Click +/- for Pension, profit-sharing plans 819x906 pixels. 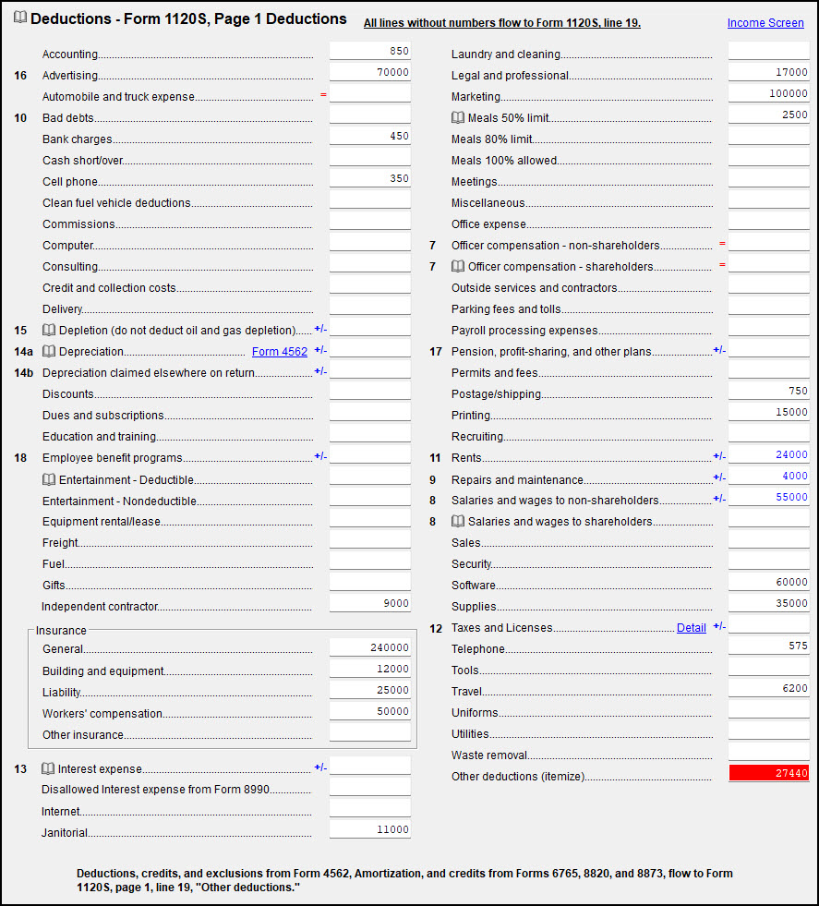click(719, 350)
